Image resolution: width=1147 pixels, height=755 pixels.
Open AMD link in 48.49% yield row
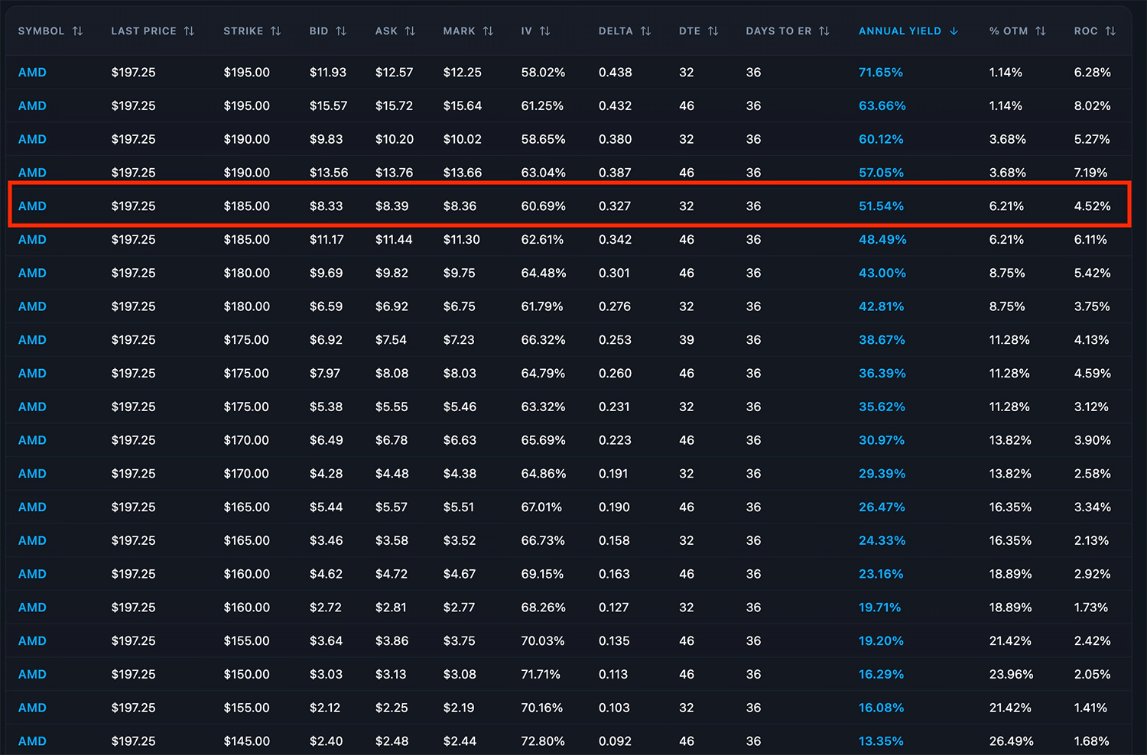tap(32, 240)
